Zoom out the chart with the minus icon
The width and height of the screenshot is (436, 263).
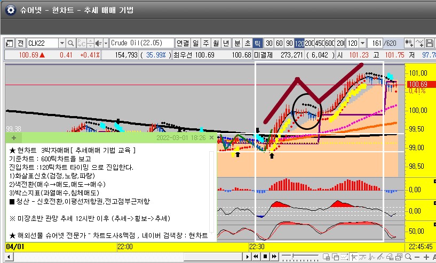pyautogui.click(x=417, y=257)
